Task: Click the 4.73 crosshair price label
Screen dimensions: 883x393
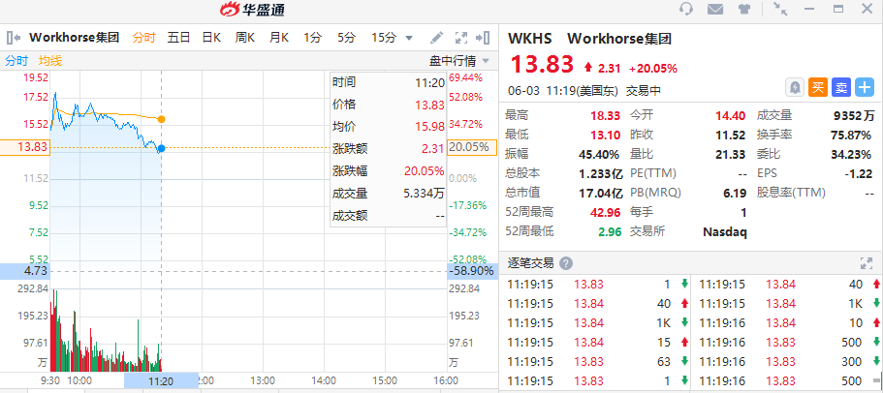Action: coord(25,271)
